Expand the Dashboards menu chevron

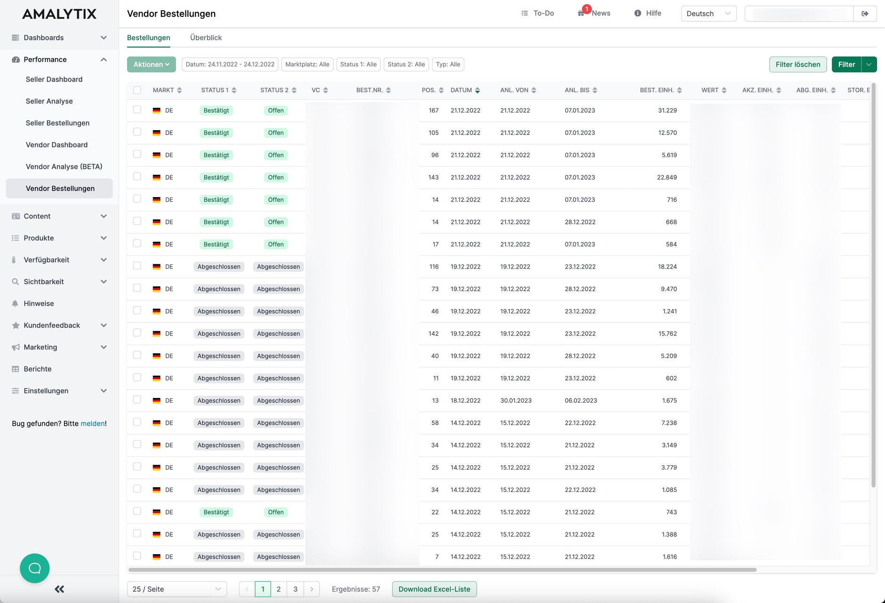pos(104,38)
